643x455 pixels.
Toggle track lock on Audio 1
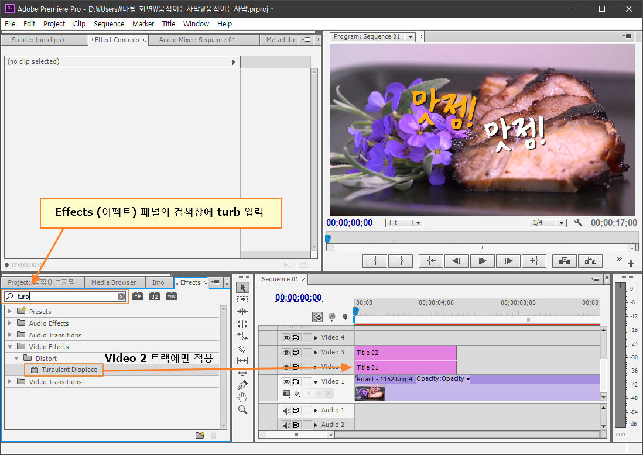click(307, 411)
